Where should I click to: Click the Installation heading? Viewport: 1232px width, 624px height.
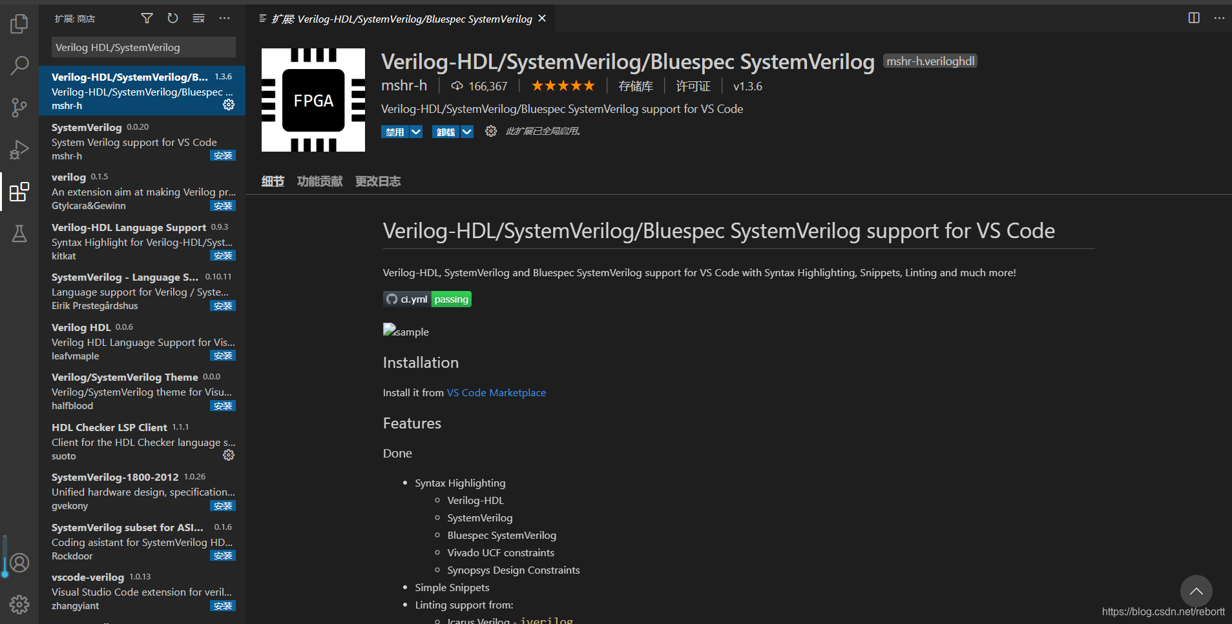click(x=421, y=363)
